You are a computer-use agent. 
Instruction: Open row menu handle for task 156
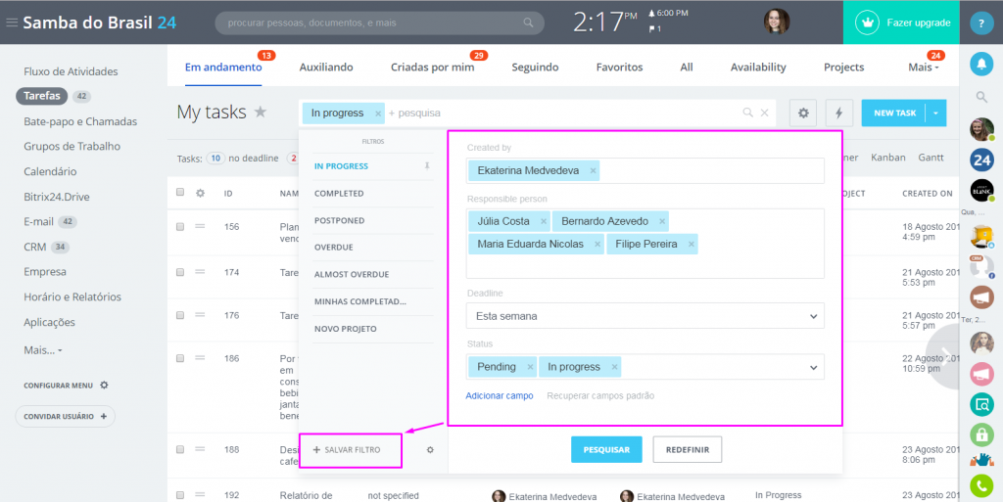point(200,226)
